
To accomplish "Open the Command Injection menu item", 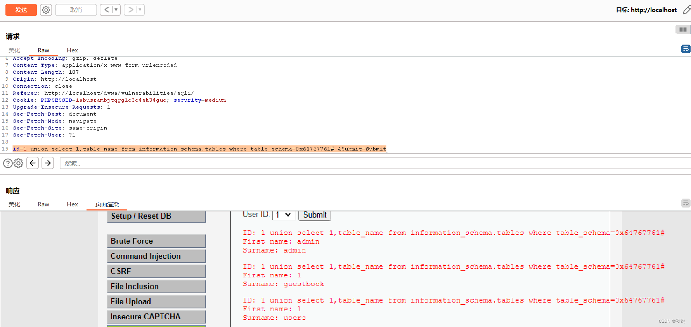I will pos(156,256).
